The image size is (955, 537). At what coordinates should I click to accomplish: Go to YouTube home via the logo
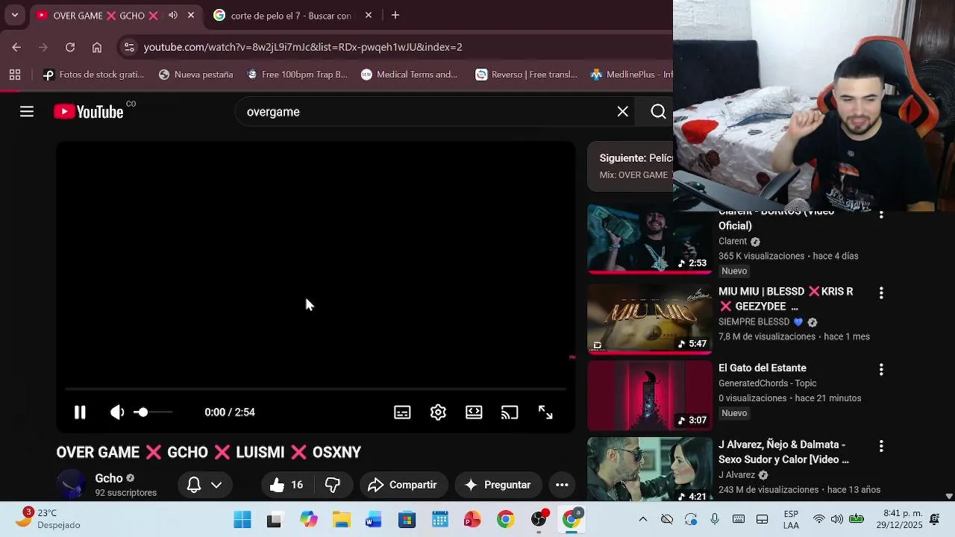[89, 112]
